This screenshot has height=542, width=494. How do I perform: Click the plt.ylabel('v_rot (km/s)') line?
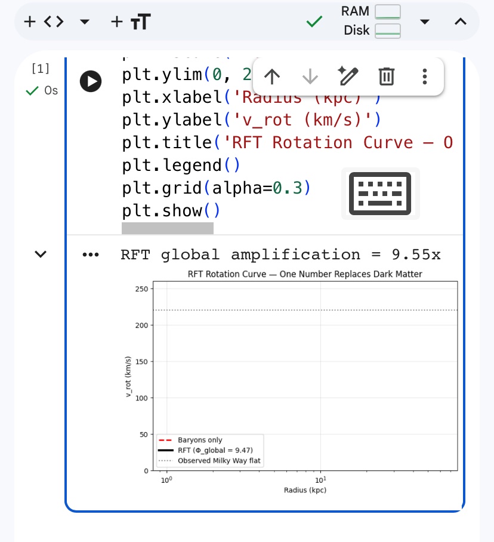(x=251, y=120)
